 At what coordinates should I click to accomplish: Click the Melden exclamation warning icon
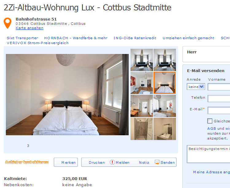pyautogui.click(x=112, y=162)
